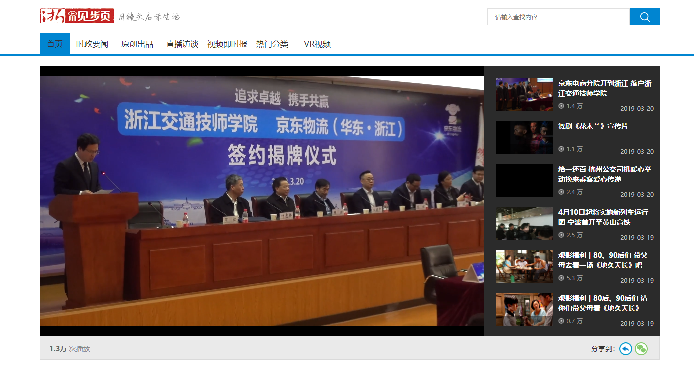The height and width of the screenshot is (370, 694).
Task: Open the 浙视频 site logo
Action: 77,16
